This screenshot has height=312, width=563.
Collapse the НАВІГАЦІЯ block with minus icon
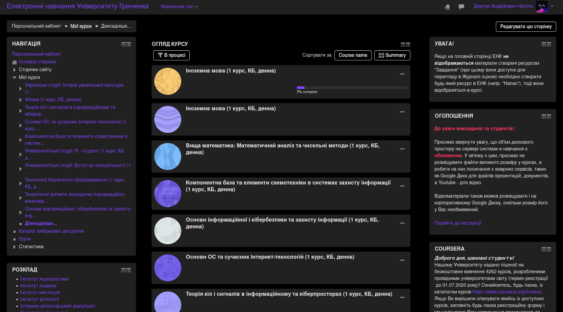(123, 44)
